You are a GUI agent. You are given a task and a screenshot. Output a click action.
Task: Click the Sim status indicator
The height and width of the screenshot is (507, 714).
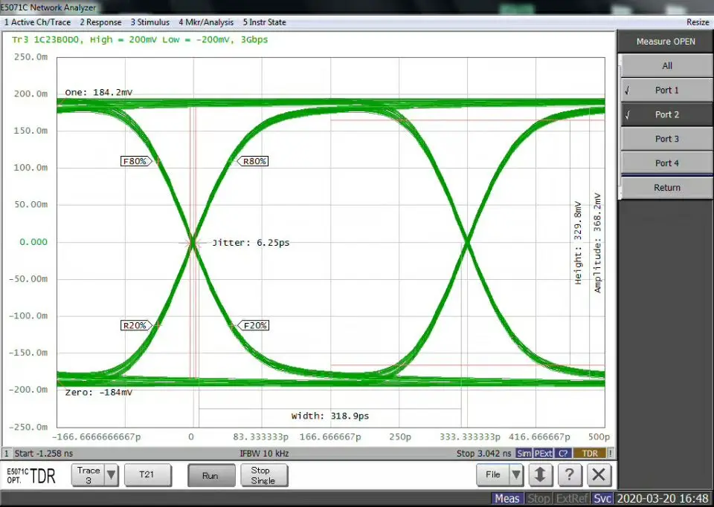(524, 453)
